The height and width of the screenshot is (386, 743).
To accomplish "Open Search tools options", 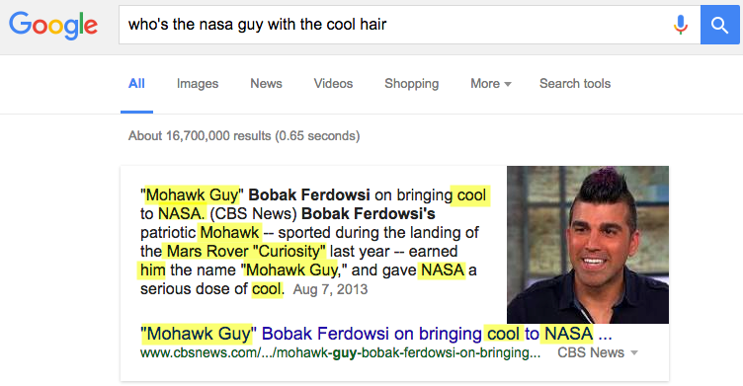I will pos(575,84).
